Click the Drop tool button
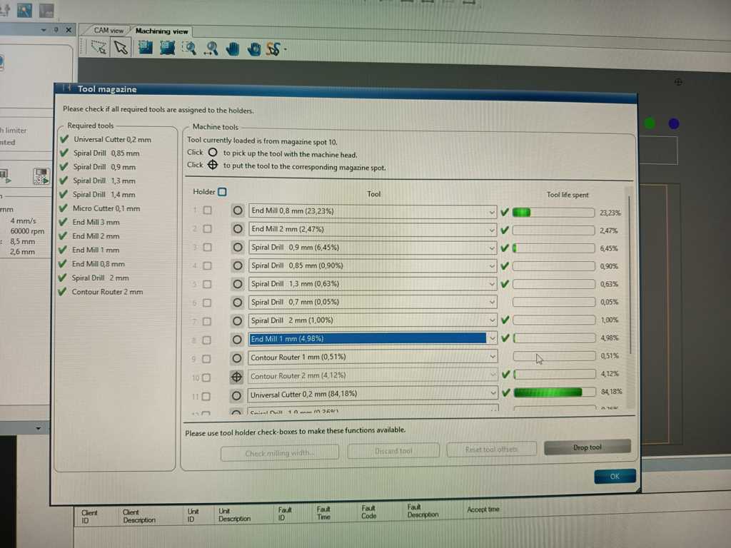The image size is (731, 548). tap(588, 447)
